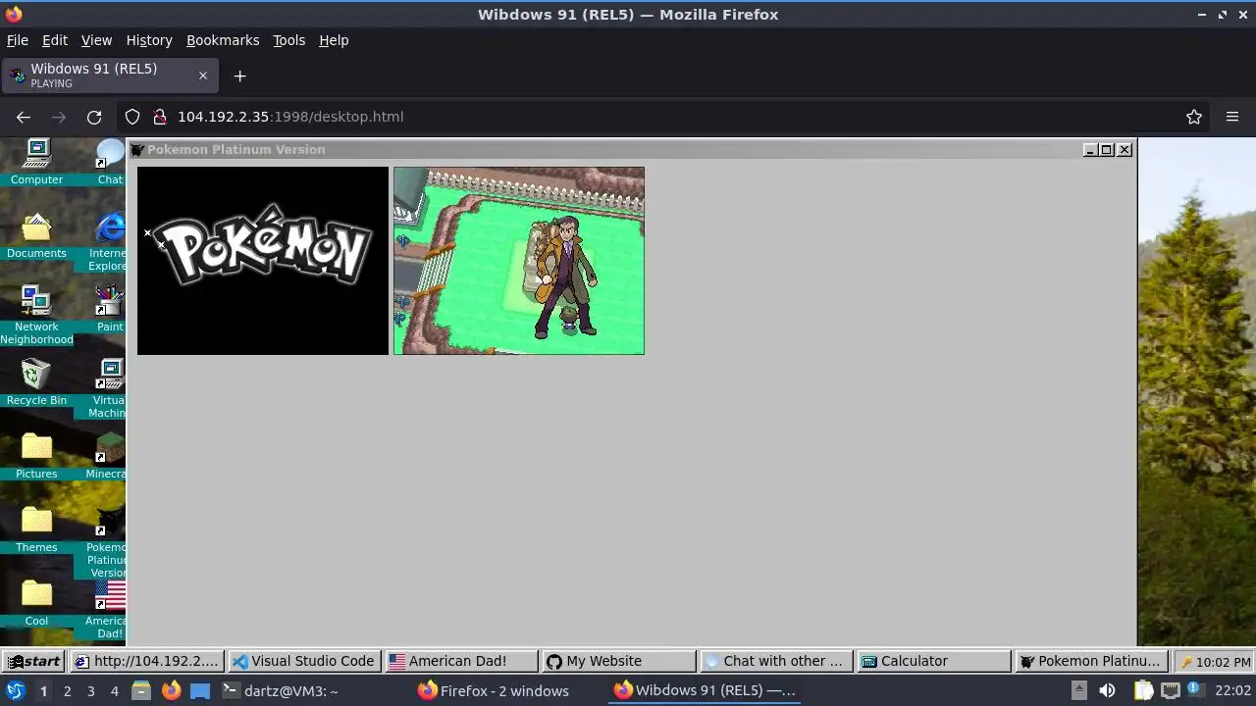This screenshot has height=706, width=1256.
Task: Launch the Internet Explorer desktop shortcut
Action: [109, 241]
